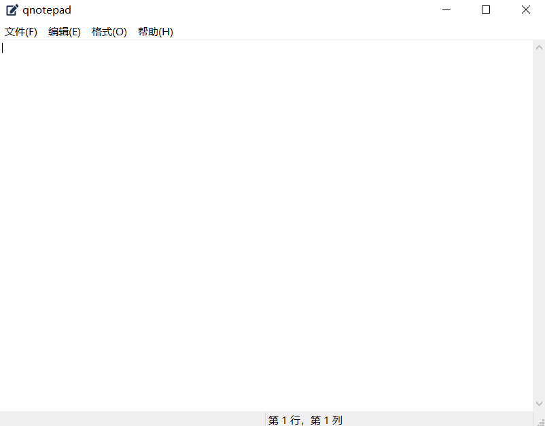This screenshot has width=545, height=426.
Task: Maximize the qnotepad window
Action: point(486,10)
